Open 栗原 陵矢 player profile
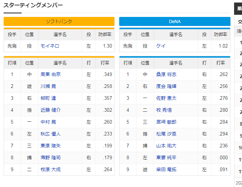242x187 pixels. pos(50,146)
